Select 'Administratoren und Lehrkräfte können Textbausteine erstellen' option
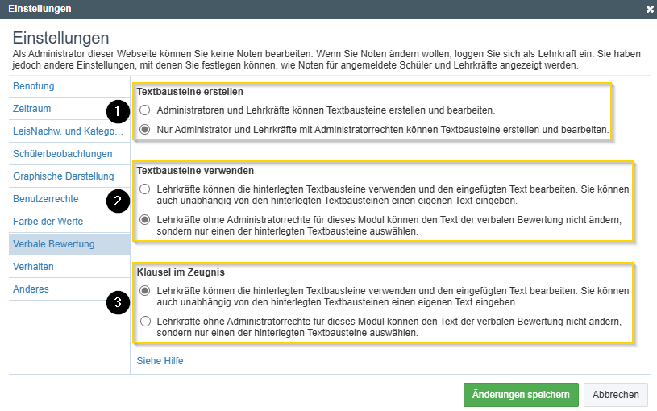The width and height of the screenshot is (657, 411). click(144, 110)
